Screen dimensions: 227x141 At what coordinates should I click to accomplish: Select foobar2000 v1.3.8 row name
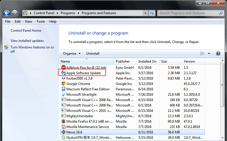[x=79, y=78]
